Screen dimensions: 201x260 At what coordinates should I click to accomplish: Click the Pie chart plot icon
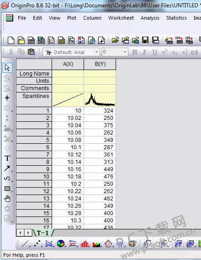[61, 244]
